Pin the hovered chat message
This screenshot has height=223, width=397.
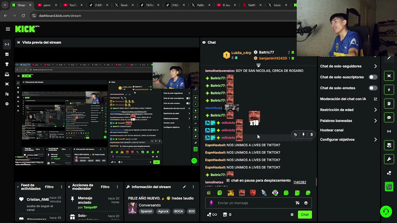pyautogui.click(x=303, y=135)
